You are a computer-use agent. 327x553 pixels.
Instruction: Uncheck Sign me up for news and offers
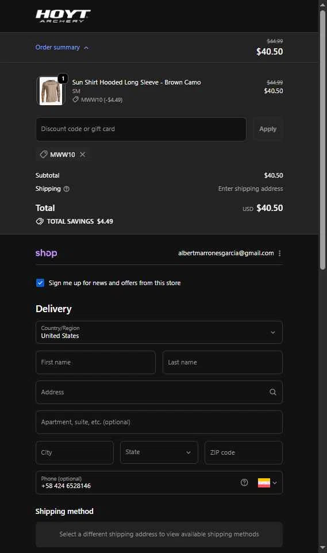[40, 283]
